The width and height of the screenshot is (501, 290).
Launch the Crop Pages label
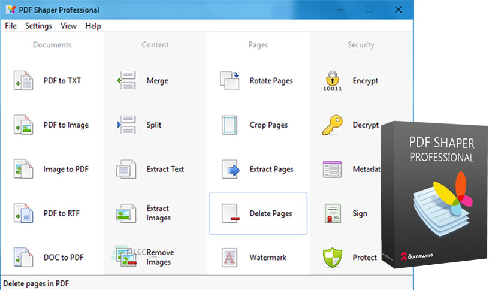tap(268, 125)
